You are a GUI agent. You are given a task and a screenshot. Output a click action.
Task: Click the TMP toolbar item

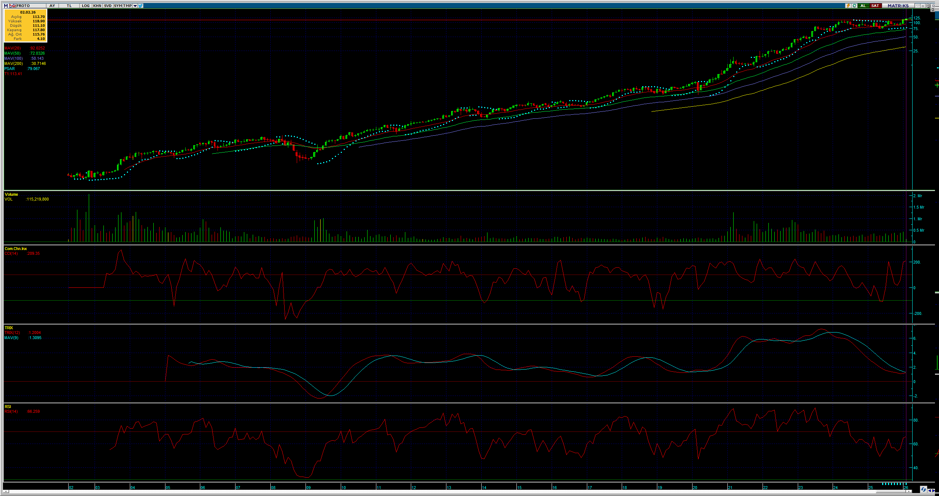point(127,5)
